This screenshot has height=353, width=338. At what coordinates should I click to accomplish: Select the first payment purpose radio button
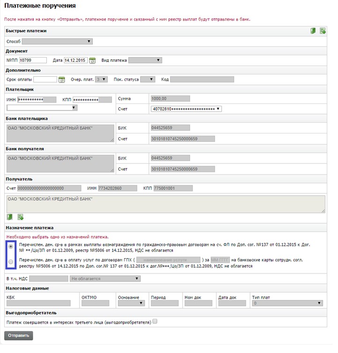(11, 247)
